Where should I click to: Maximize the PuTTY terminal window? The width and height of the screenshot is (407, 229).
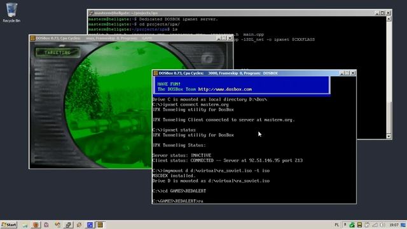(383, 13)
